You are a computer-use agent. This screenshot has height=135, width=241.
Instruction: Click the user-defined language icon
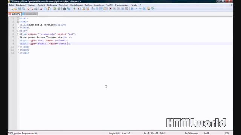tap(105, 9)
